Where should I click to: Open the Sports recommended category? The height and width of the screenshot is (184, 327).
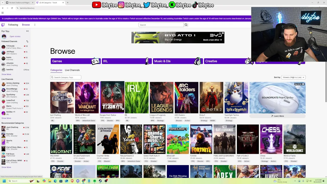pos(15,142)
